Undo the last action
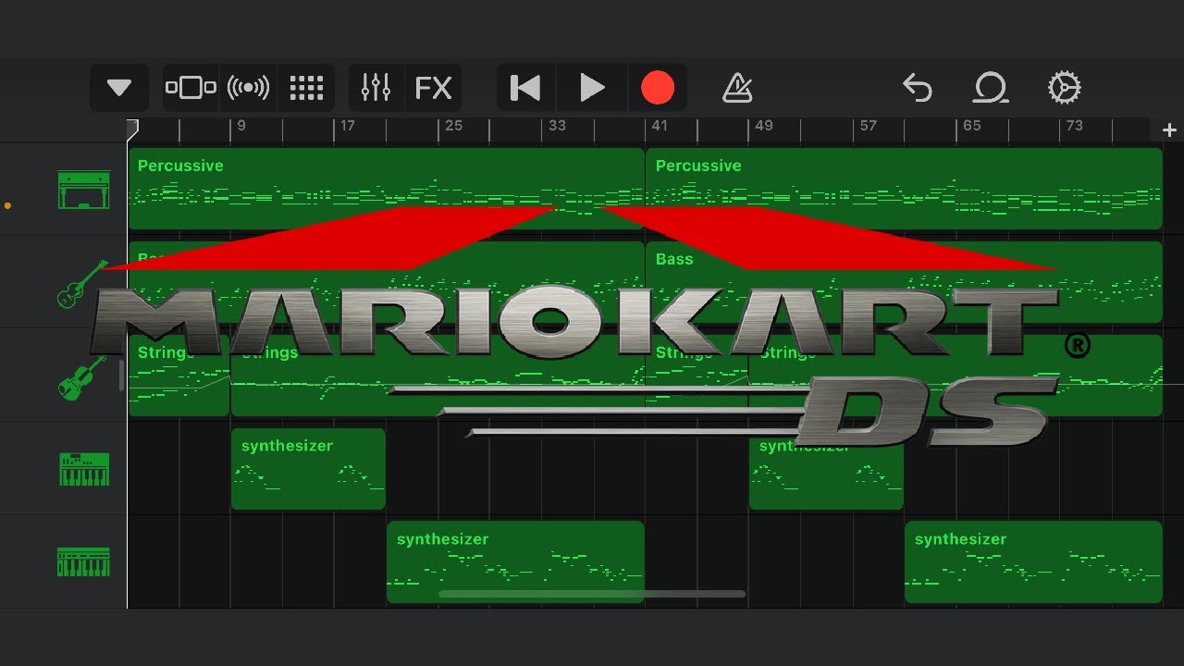Screen dimensions: 1184x666 tap(917, 88)
